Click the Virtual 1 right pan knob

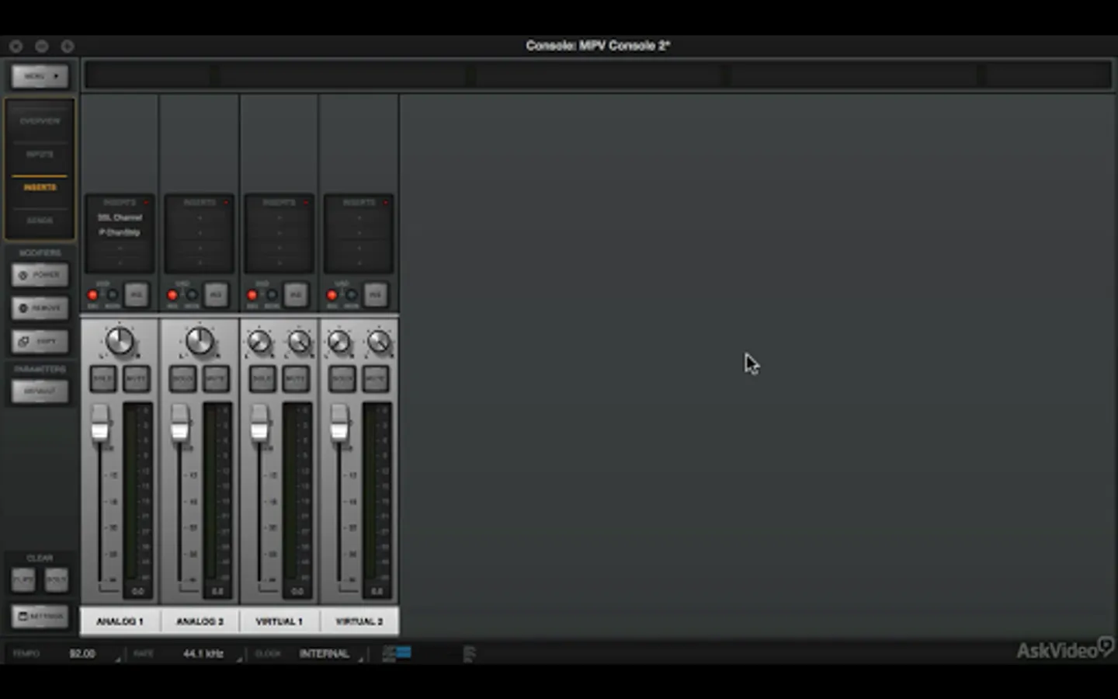299,342
